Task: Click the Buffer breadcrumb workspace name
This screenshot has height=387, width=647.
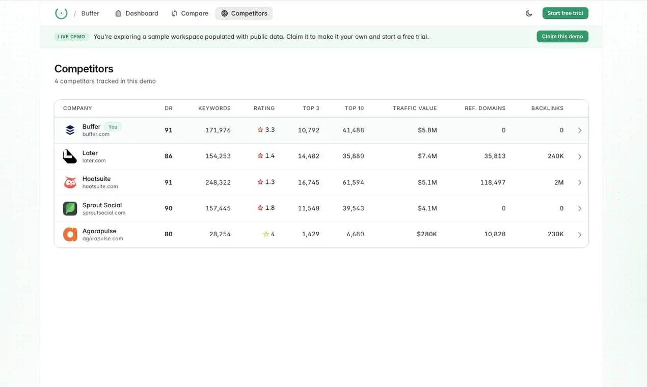Action: pos(90,13)
